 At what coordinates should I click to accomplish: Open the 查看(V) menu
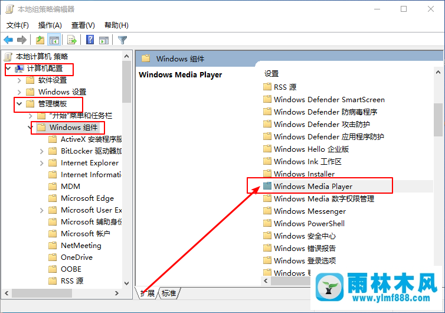click(83, 25)
